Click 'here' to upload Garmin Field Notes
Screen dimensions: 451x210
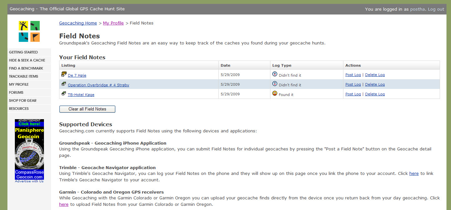64,204
